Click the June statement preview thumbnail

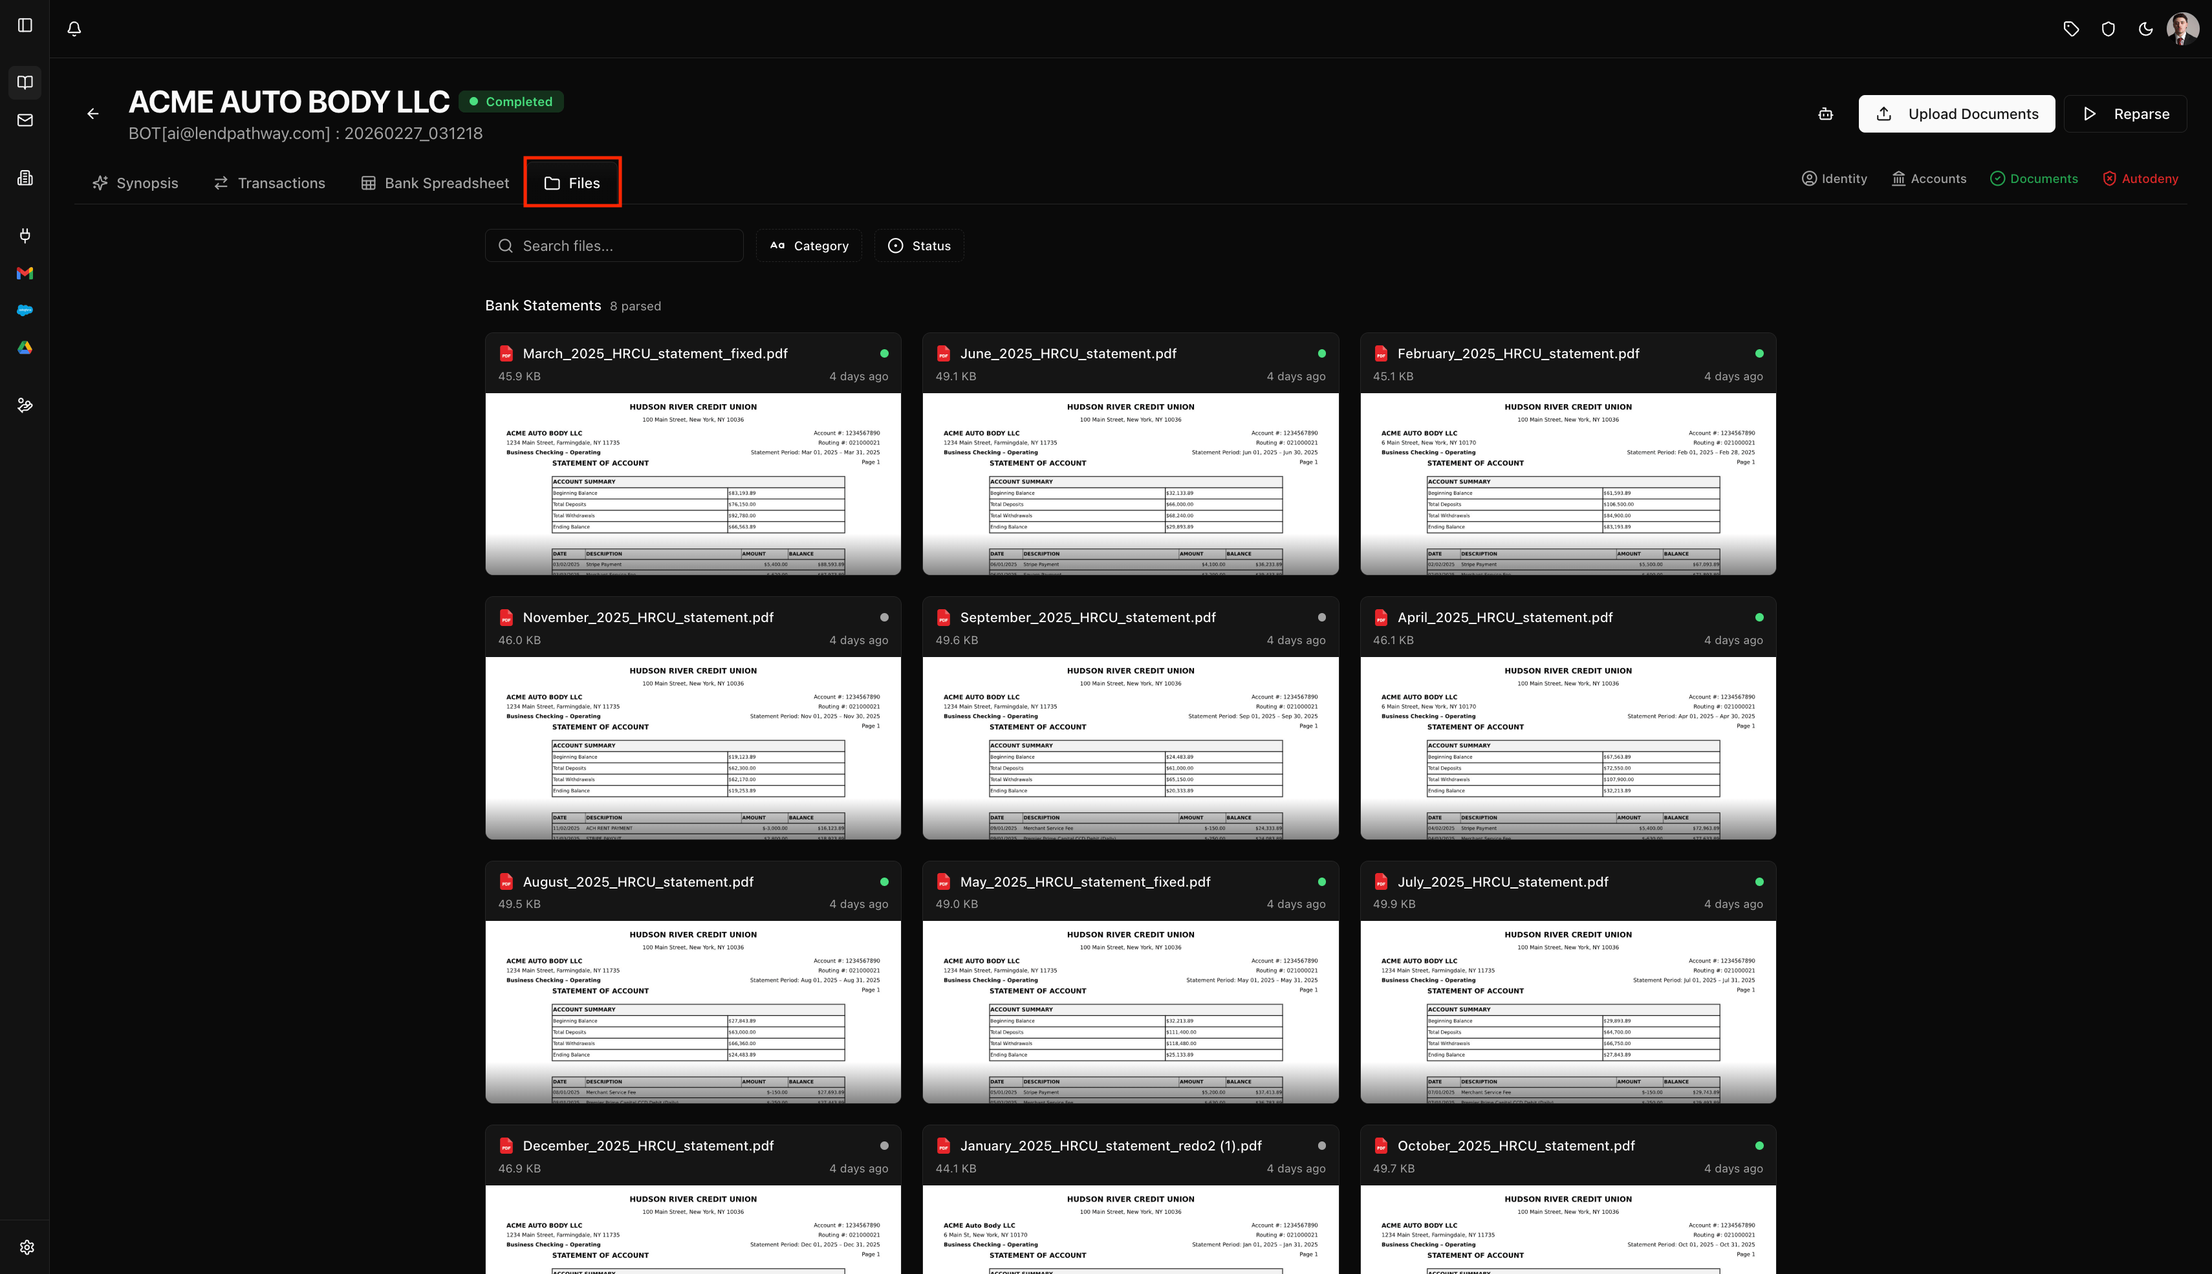1131,484
